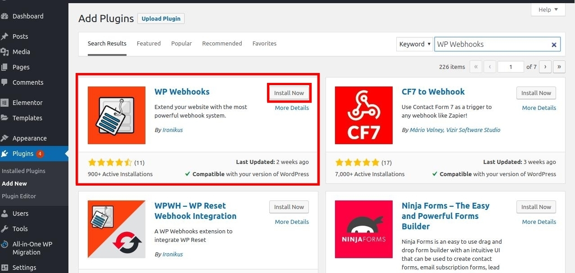Open the CF7 to Webhook title link
Image resolution: width=575 pixels, height=273 pixels.
pos(433,92)
